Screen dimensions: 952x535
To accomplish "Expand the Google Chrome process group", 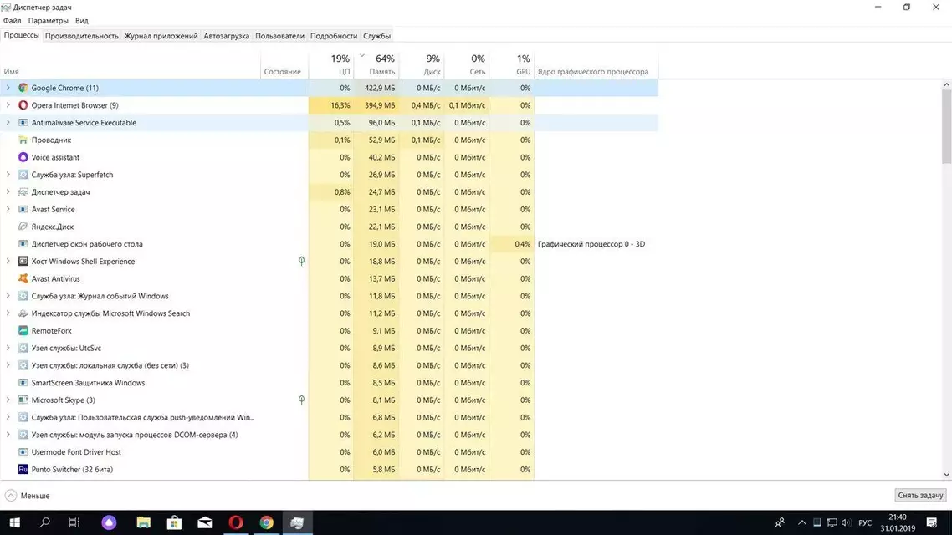I will coord(8,88).
